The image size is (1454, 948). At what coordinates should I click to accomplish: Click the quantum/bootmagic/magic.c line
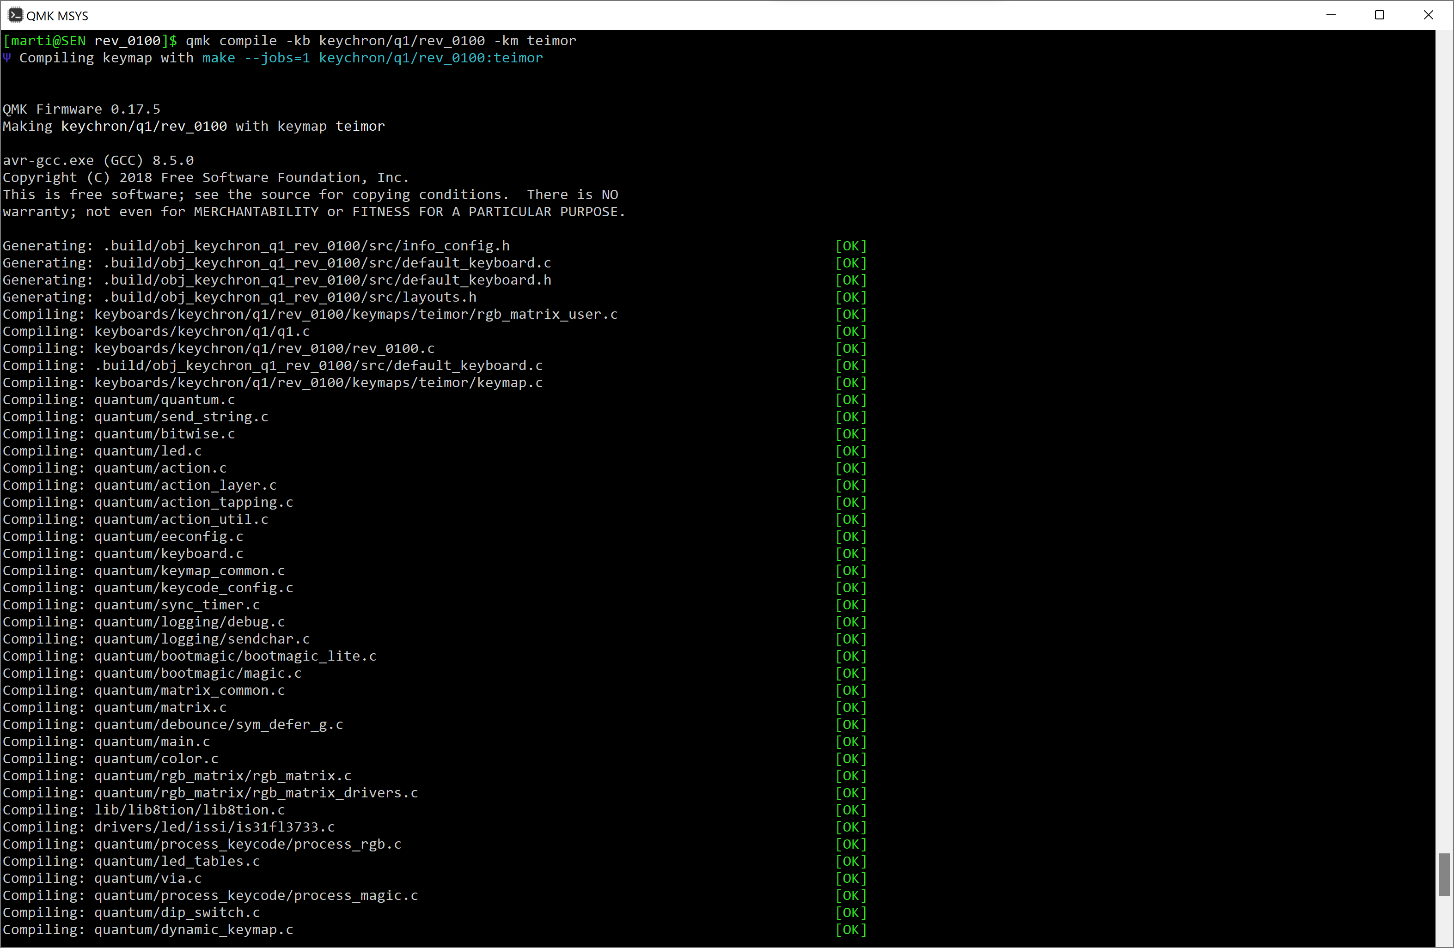pos(152,674)
